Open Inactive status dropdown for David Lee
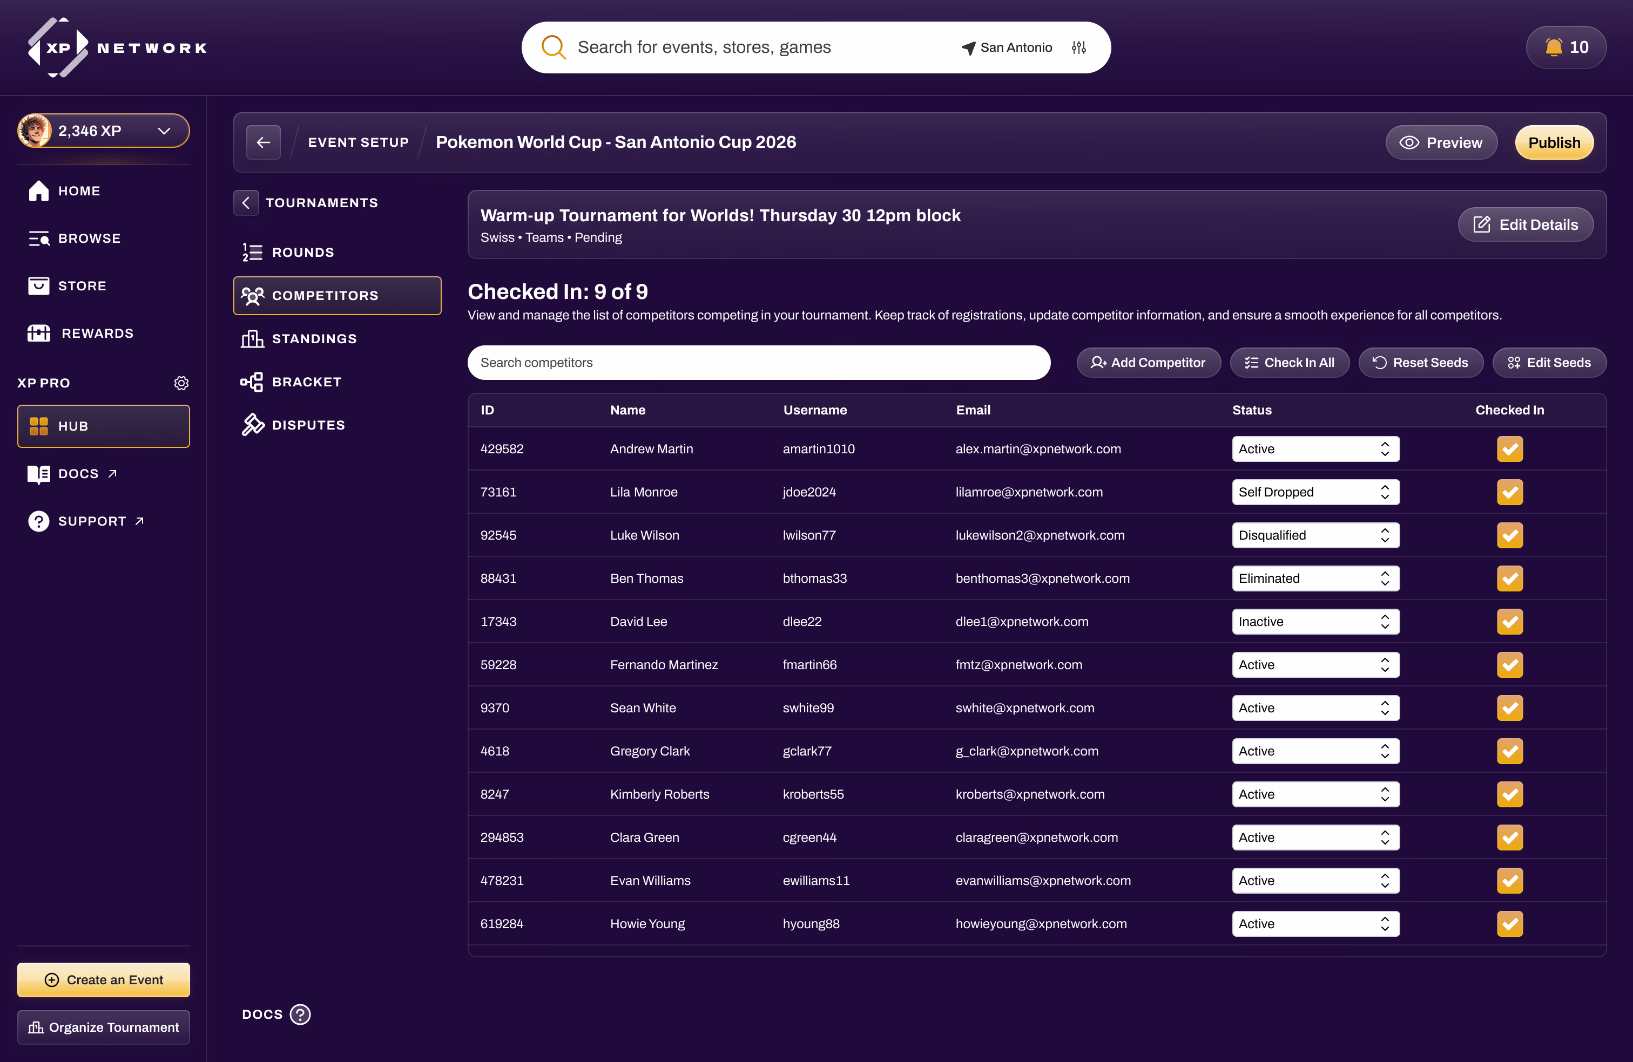 click(x=1315, y=621)
